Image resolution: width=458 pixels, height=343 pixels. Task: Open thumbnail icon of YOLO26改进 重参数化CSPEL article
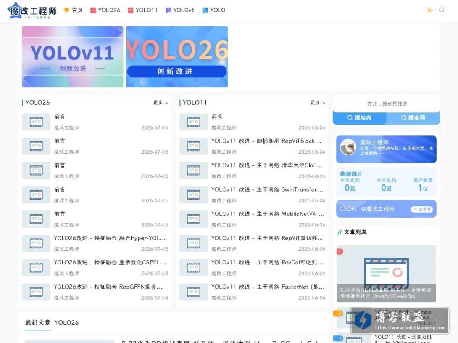(x=36, y=268)
